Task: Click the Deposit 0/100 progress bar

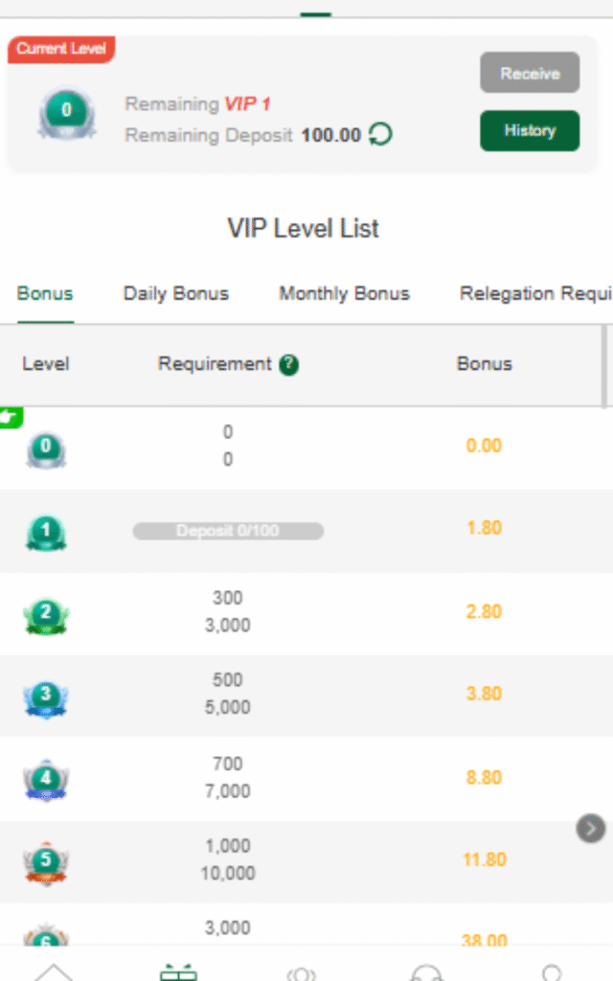Action: coord(228,531)
